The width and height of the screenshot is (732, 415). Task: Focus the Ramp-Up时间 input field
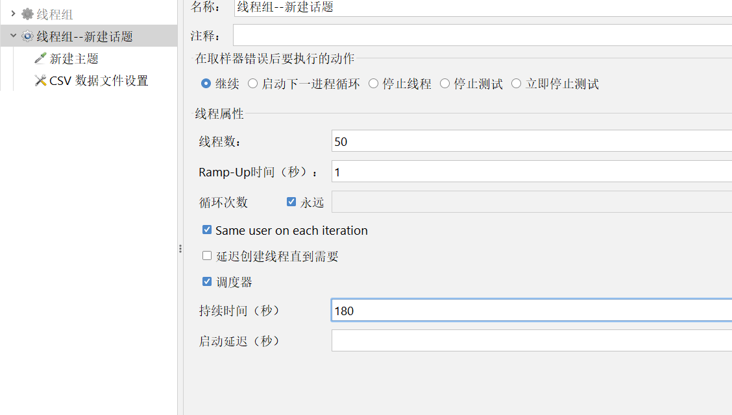(x=531, y=172)
